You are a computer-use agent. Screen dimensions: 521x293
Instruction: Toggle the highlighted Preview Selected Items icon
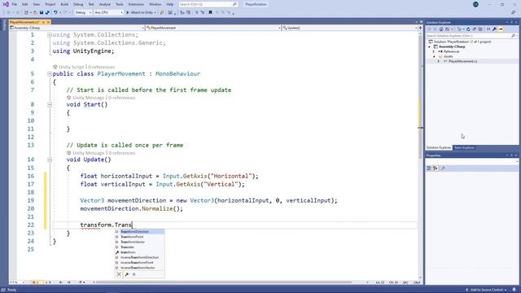click(x=501, y=29)
